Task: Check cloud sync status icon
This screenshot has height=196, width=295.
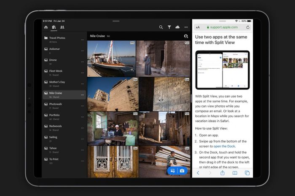Action: click(x=177, y=27)
